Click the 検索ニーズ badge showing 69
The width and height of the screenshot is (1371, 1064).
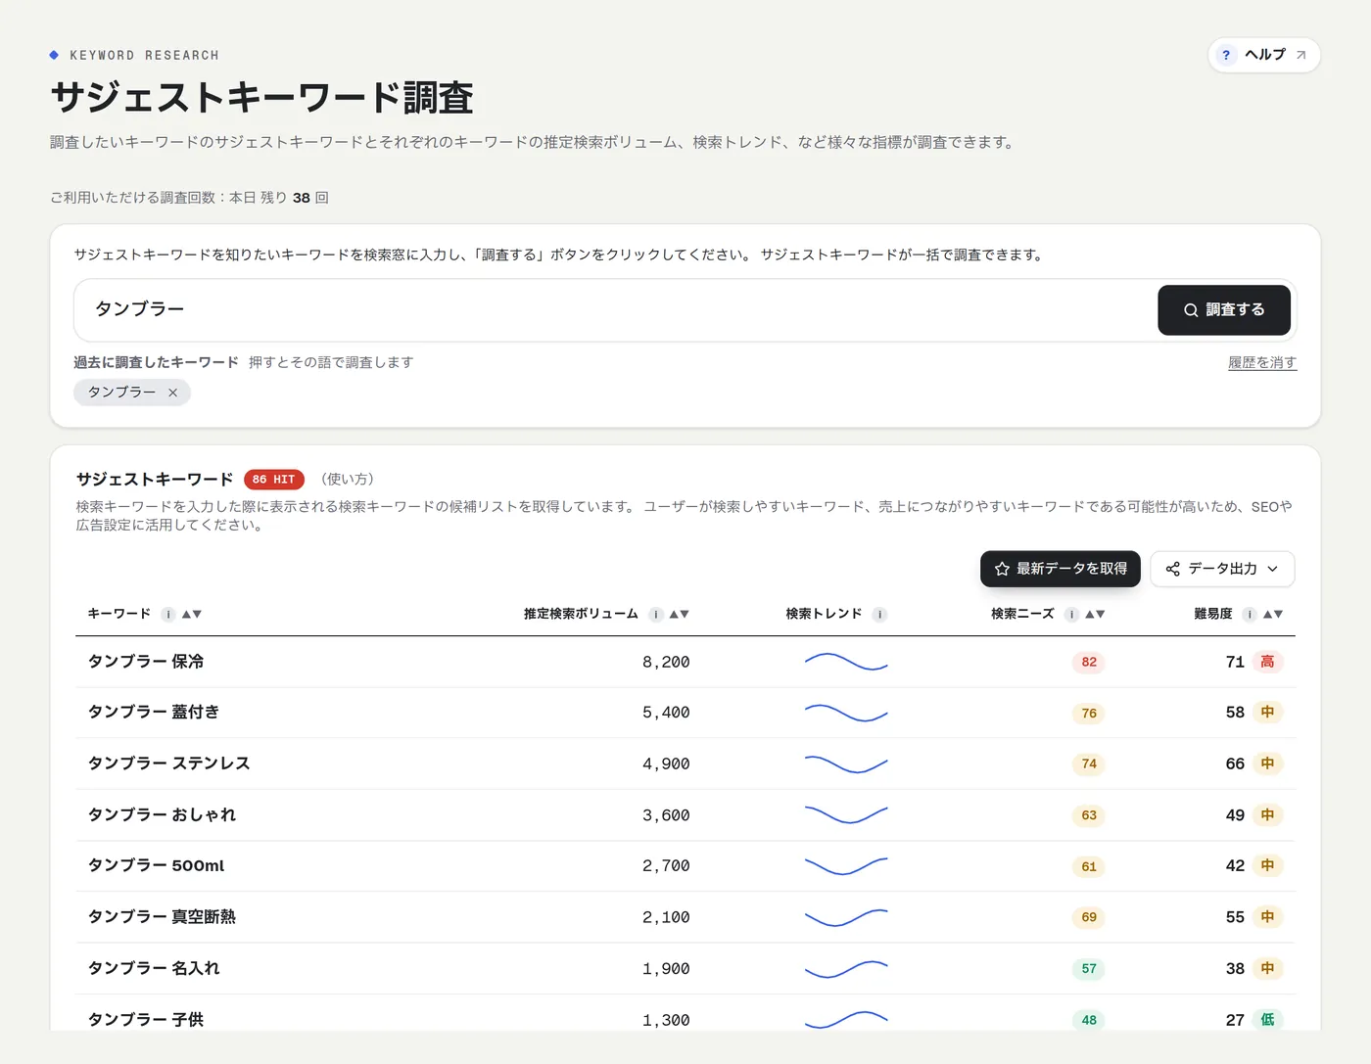1089,917
